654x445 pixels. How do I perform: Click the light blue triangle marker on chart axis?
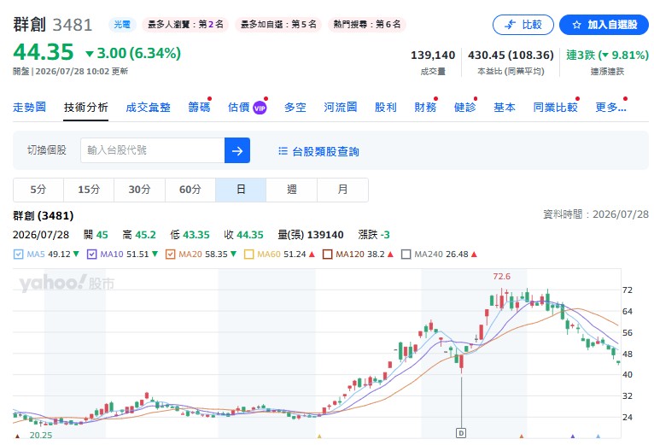pos(599,436)
